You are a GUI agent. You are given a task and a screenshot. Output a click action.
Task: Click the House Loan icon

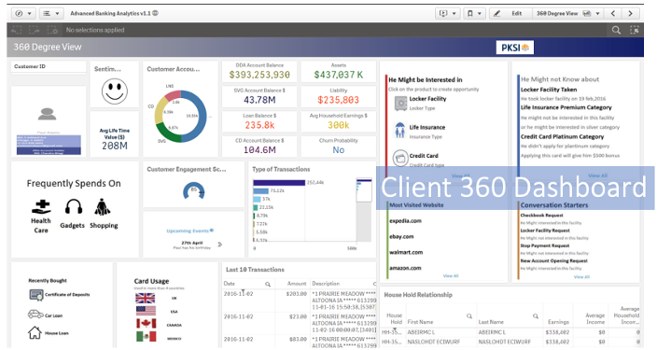[x=35, y=333]
